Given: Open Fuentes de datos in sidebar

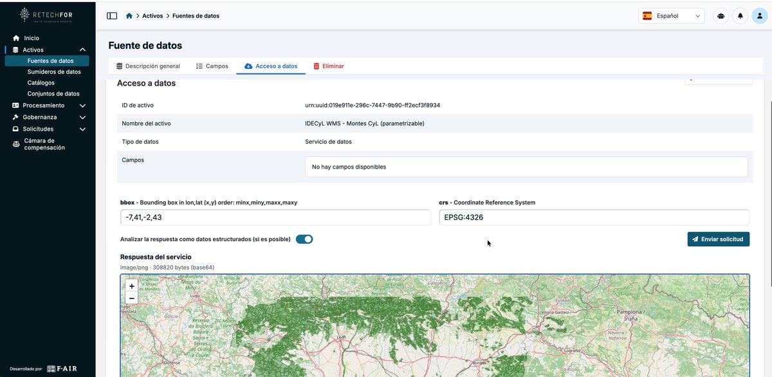Looking at the screenshot, I should tap(48, 60).
